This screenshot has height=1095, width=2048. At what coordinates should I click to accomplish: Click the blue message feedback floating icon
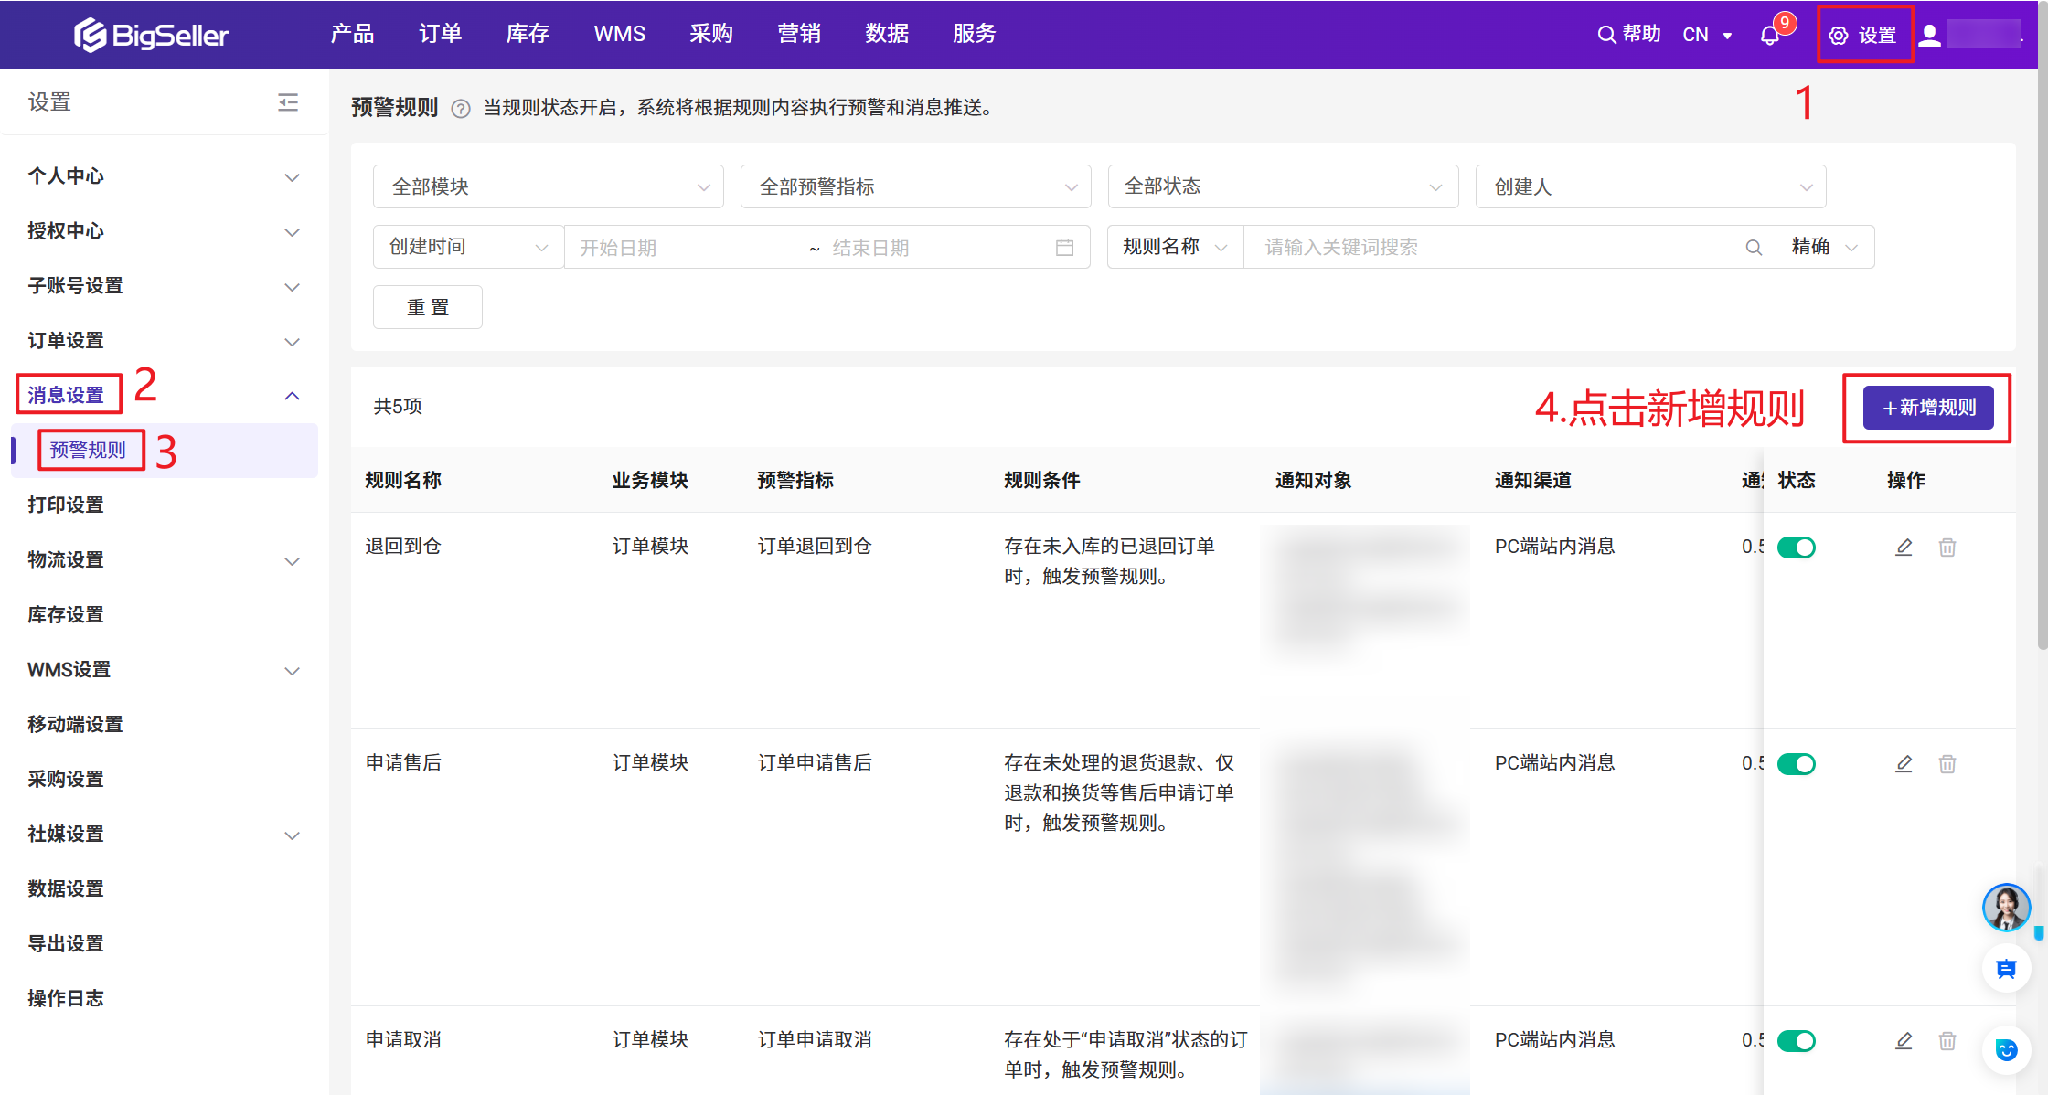click(x=2006, y=969)
